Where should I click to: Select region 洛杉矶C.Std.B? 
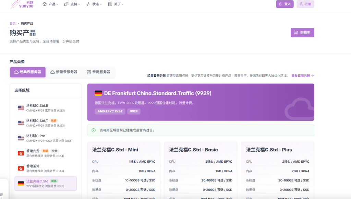[x=46, y=108]
